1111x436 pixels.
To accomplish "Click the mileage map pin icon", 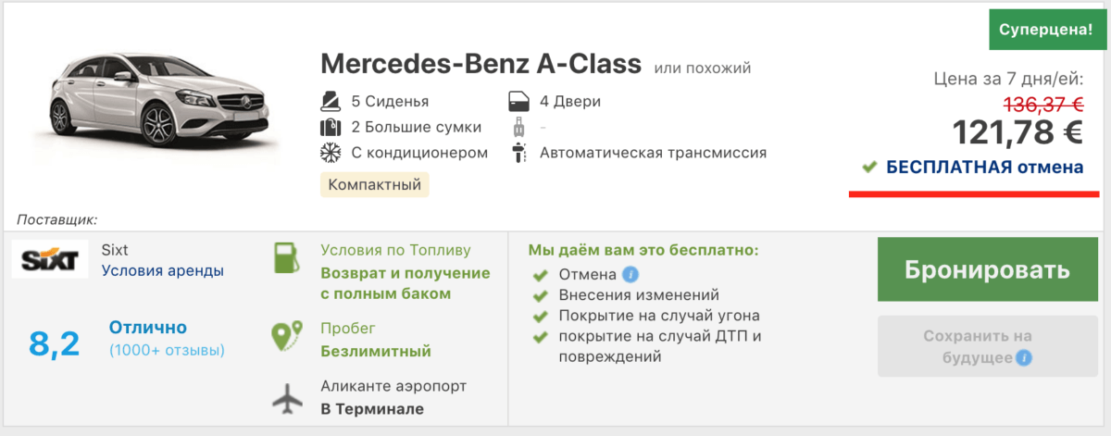I will 287,337.
